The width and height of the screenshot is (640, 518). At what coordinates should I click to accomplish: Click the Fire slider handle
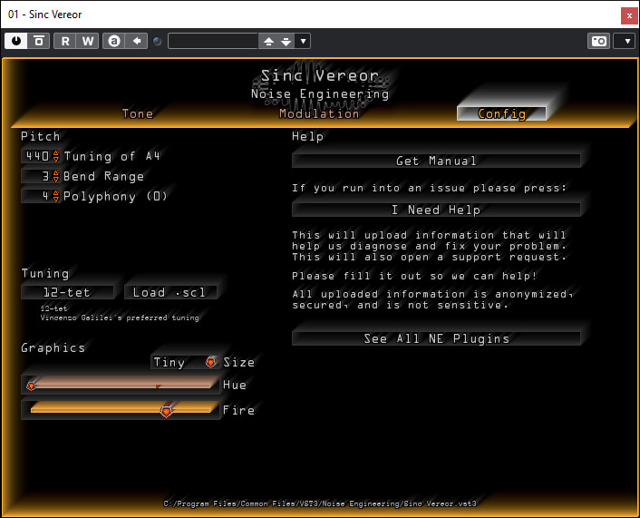(x=166, y=411)
